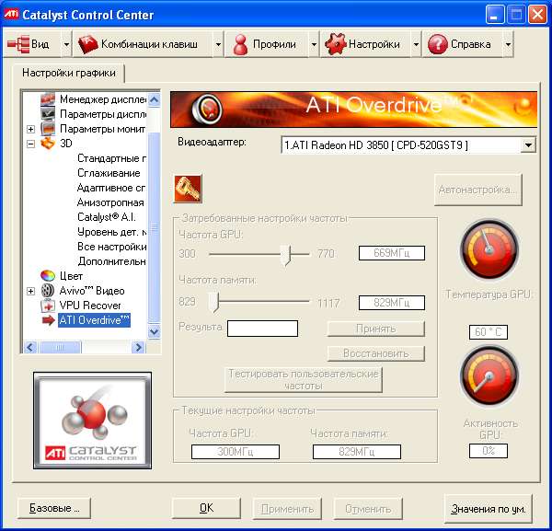Click the Отменить button
This screenshot has width=552, height=531.
click(x=368, y=509)
